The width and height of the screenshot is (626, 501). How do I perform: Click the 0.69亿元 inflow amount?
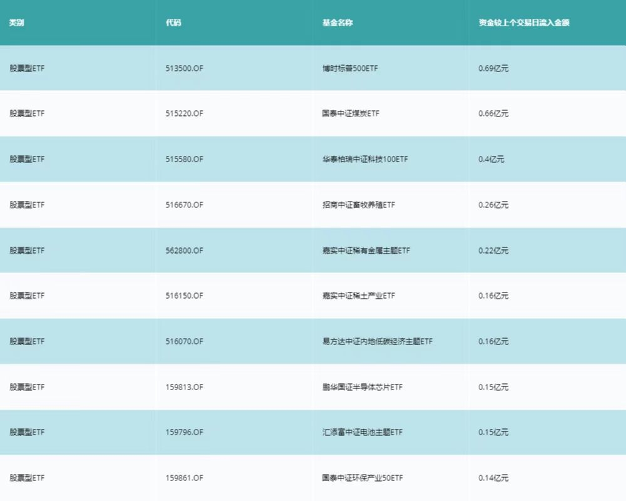[493, 68]
